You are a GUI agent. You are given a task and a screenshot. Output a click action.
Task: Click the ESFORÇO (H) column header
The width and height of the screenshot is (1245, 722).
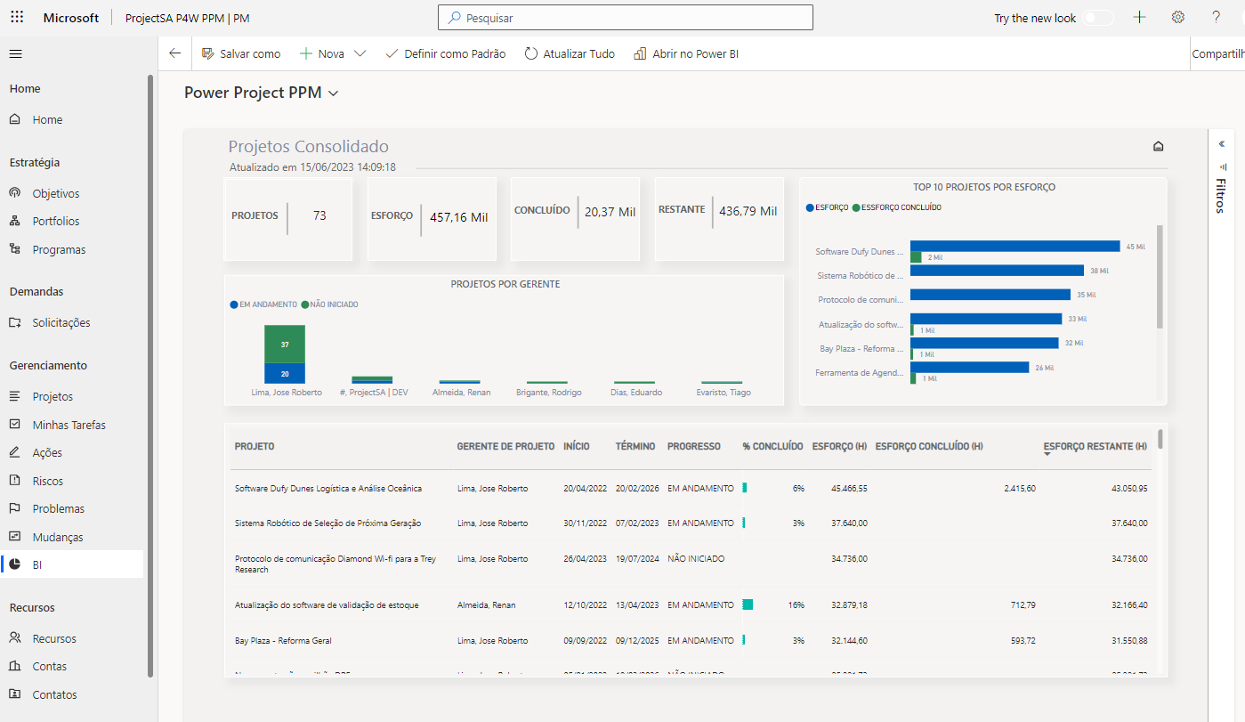point(839,446)
